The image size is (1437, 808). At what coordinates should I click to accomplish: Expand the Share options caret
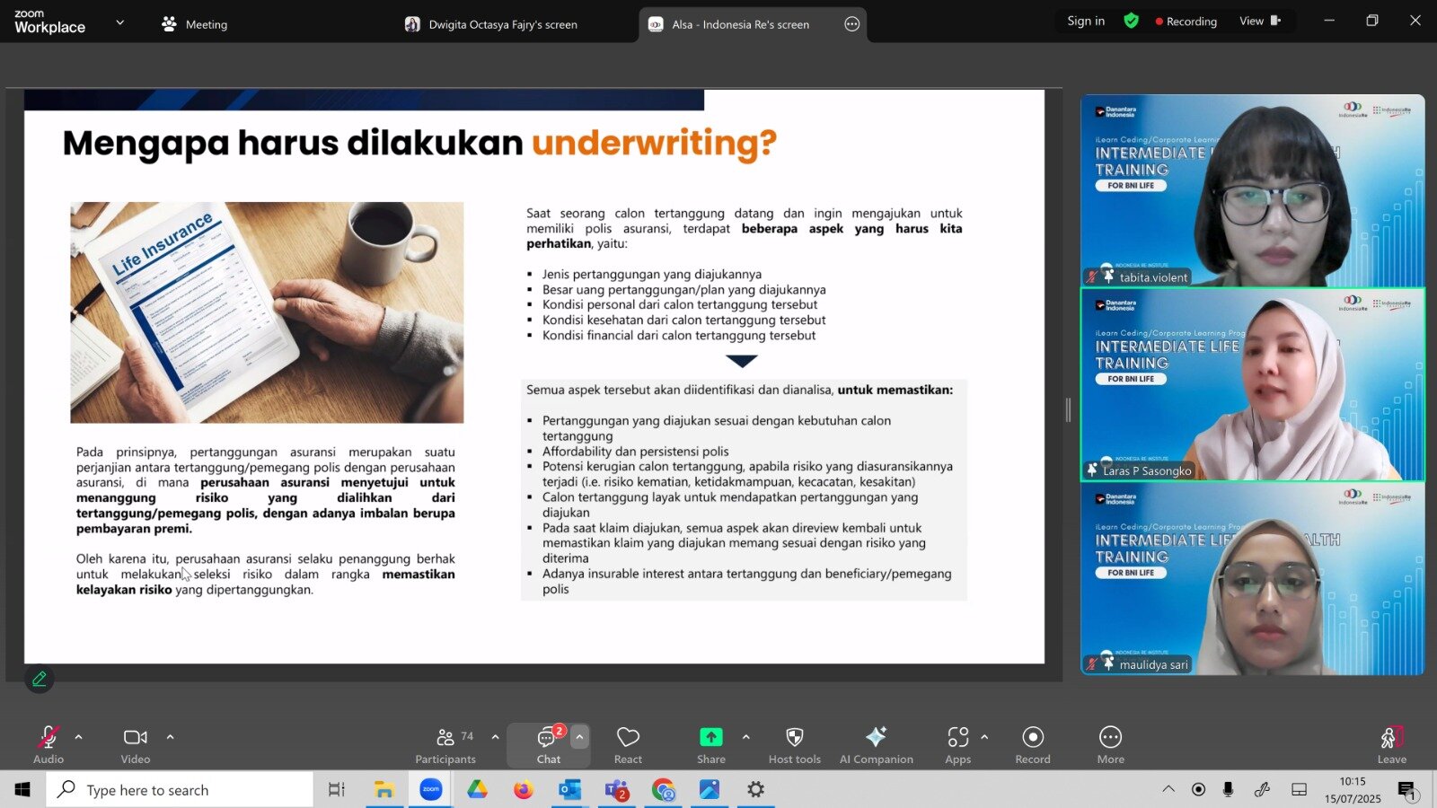pyautogui.click(x=745, y=737)
